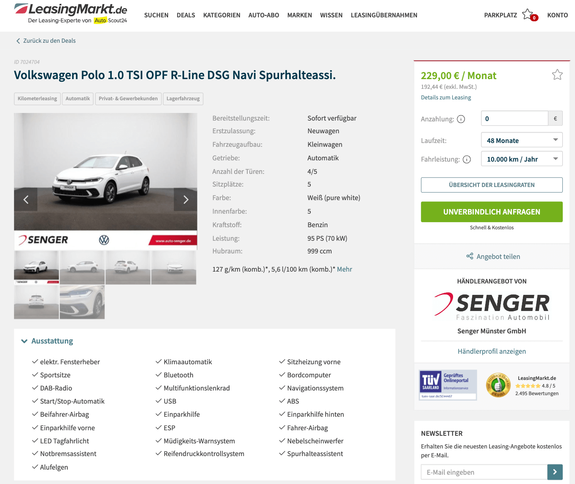Click Zurück zu den Deals link
Image resolution: width=575 pixels, height=484 pixels.
(x=50, y=41)
